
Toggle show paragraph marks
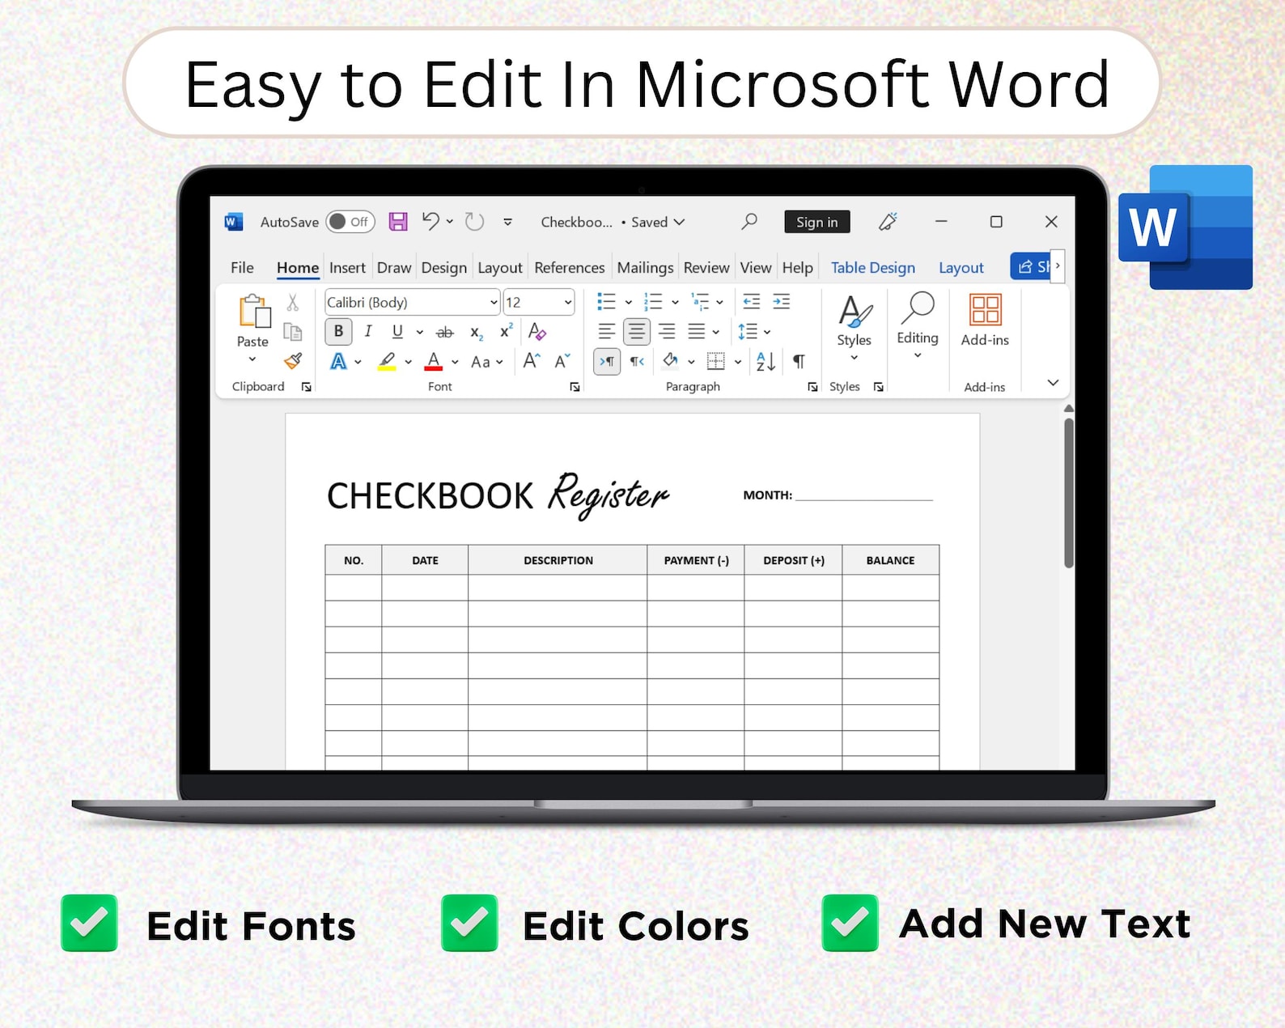(x=799, y=361)
